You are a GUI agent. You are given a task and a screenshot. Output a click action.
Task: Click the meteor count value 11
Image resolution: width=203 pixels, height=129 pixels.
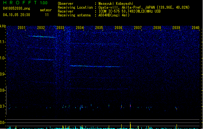point(47,15)
